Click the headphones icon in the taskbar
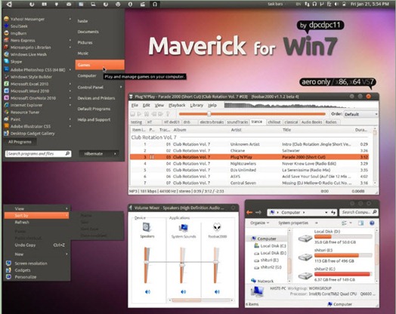This screenshot has width=396, height=314. (155, 4)
